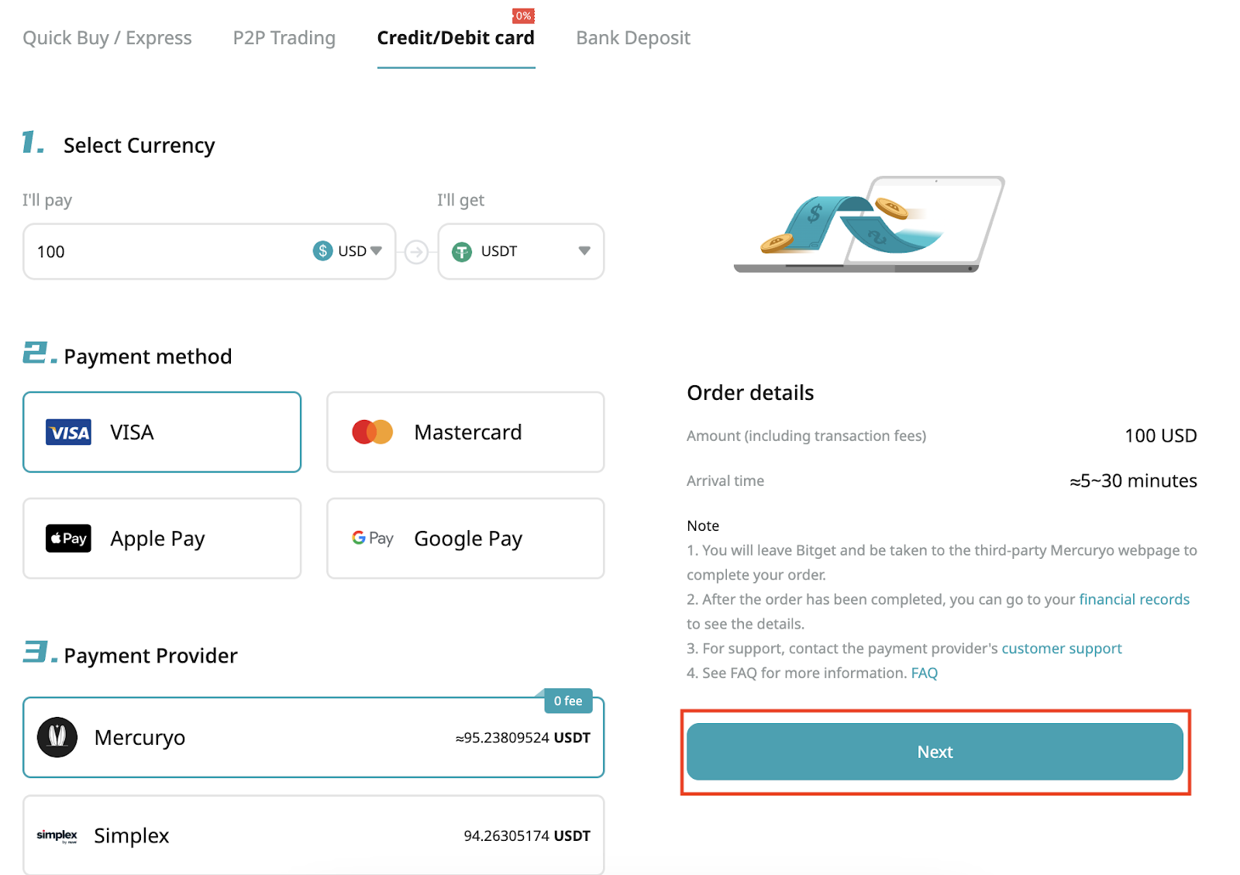Viewport: 1240px width, 875px height.
Task: Click the Mercuryo provider logo
Action: (x=57, y=737)
